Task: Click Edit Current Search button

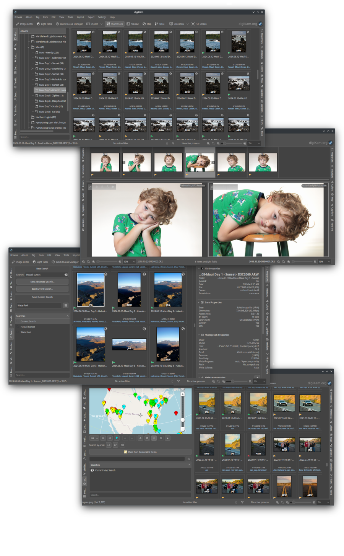Action: pos(42,289)
